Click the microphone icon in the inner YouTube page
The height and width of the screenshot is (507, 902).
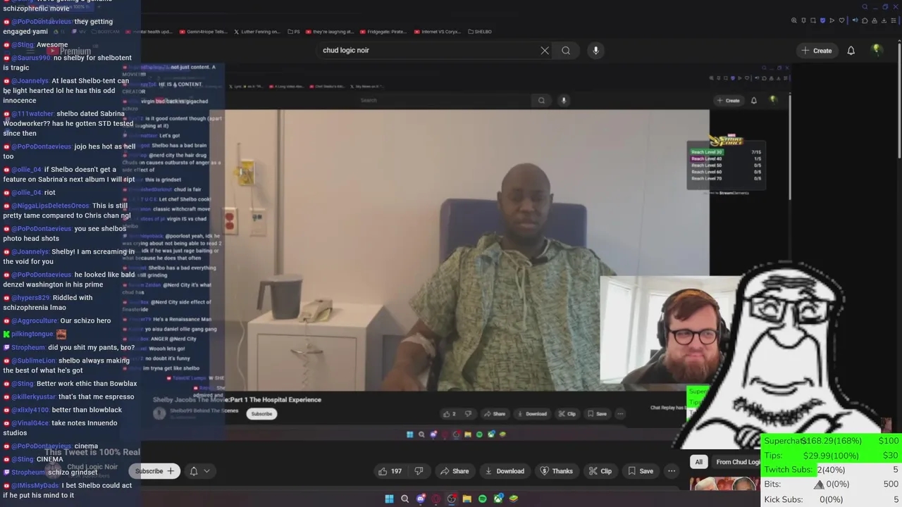click(x=564, y=101)
